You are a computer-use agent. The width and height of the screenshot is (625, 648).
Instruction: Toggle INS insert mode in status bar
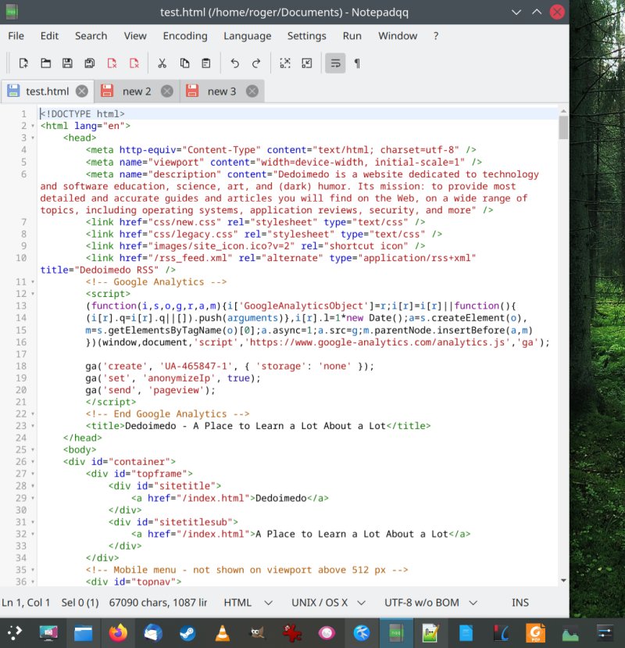click(520, 603)
